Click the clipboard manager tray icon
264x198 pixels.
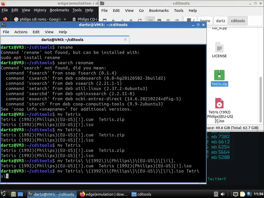coord(242,194)
